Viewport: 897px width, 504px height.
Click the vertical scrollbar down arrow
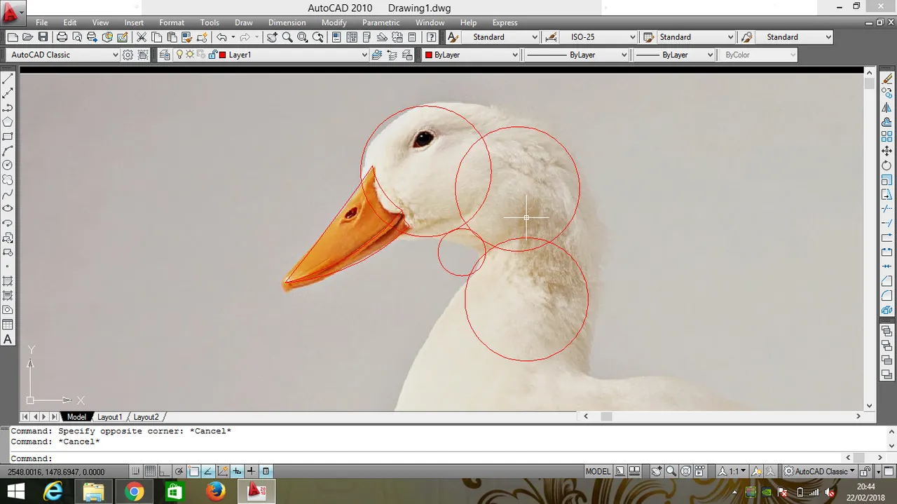click(870, 405)
